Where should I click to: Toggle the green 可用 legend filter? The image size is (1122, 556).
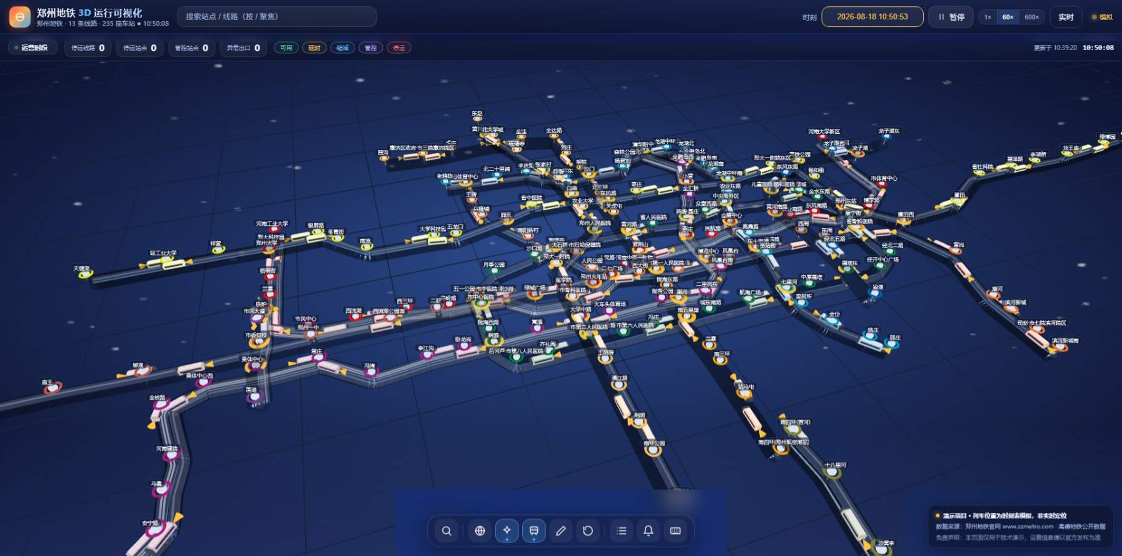(286, 48)
